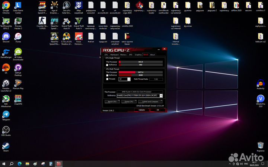Screen dimensions: 268x167
Task: Select the Корзина recycle bin icon
Action: point(261,147)
